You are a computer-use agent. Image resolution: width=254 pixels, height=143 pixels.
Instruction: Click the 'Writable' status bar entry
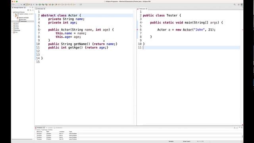click(171, 141)
